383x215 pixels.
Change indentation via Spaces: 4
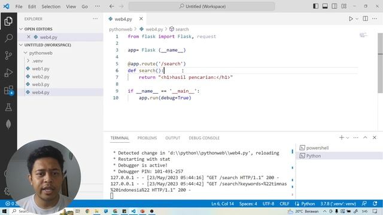[248, 204]
